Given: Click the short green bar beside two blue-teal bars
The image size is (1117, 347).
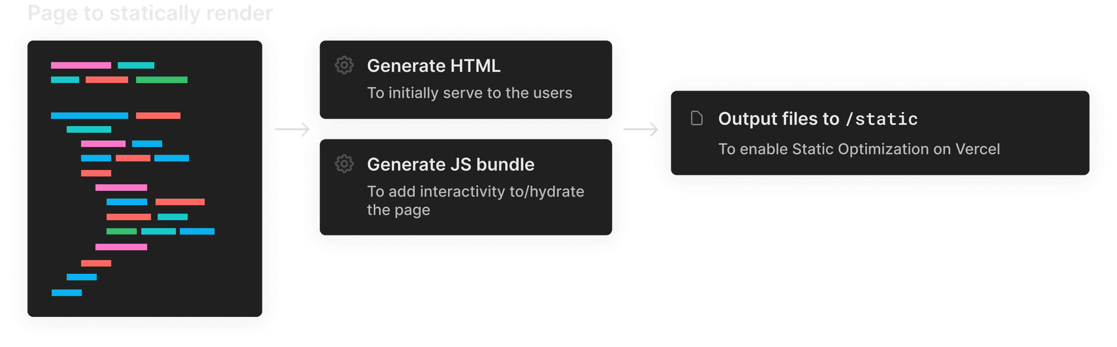Looking at the screenshot, I should [122, 231].
